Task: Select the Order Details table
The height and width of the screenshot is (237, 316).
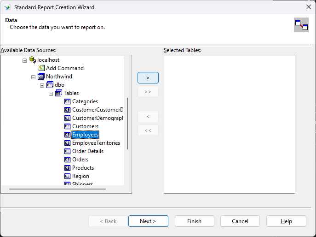Action: (x=88, y=151)
